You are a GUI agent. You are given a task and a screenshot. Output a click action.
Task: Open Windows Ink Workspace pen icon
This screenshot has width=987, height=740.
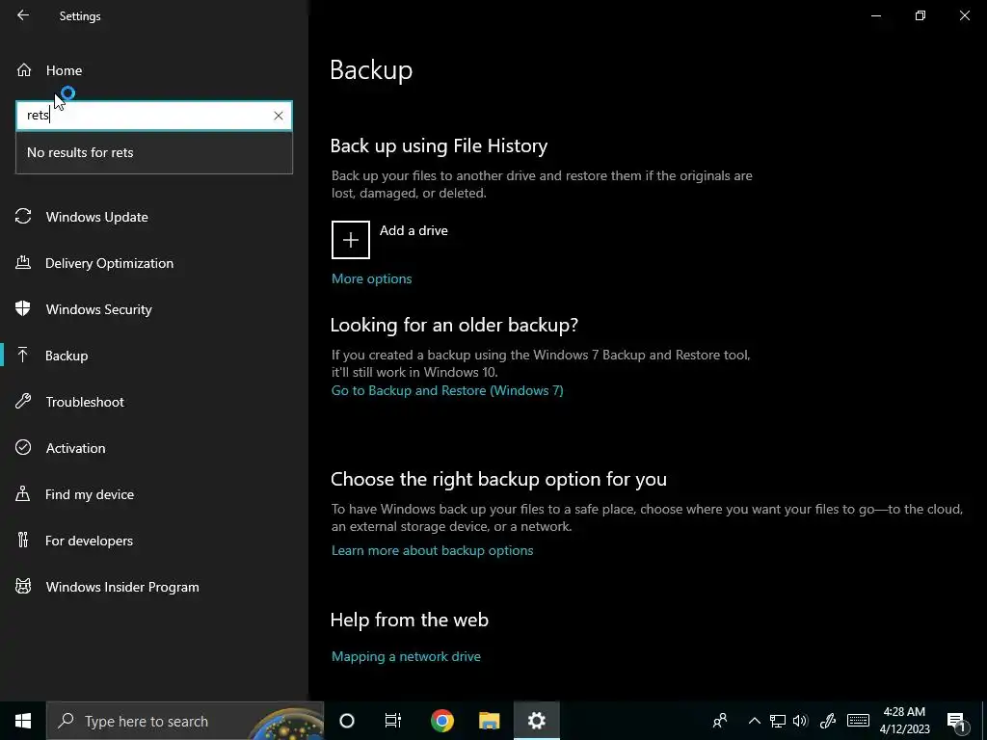(828, 721)
